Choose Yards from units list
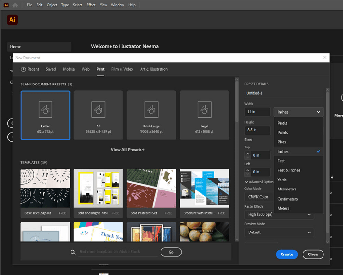The height and width of the screenshot is (275, 343). pos(299,180)
